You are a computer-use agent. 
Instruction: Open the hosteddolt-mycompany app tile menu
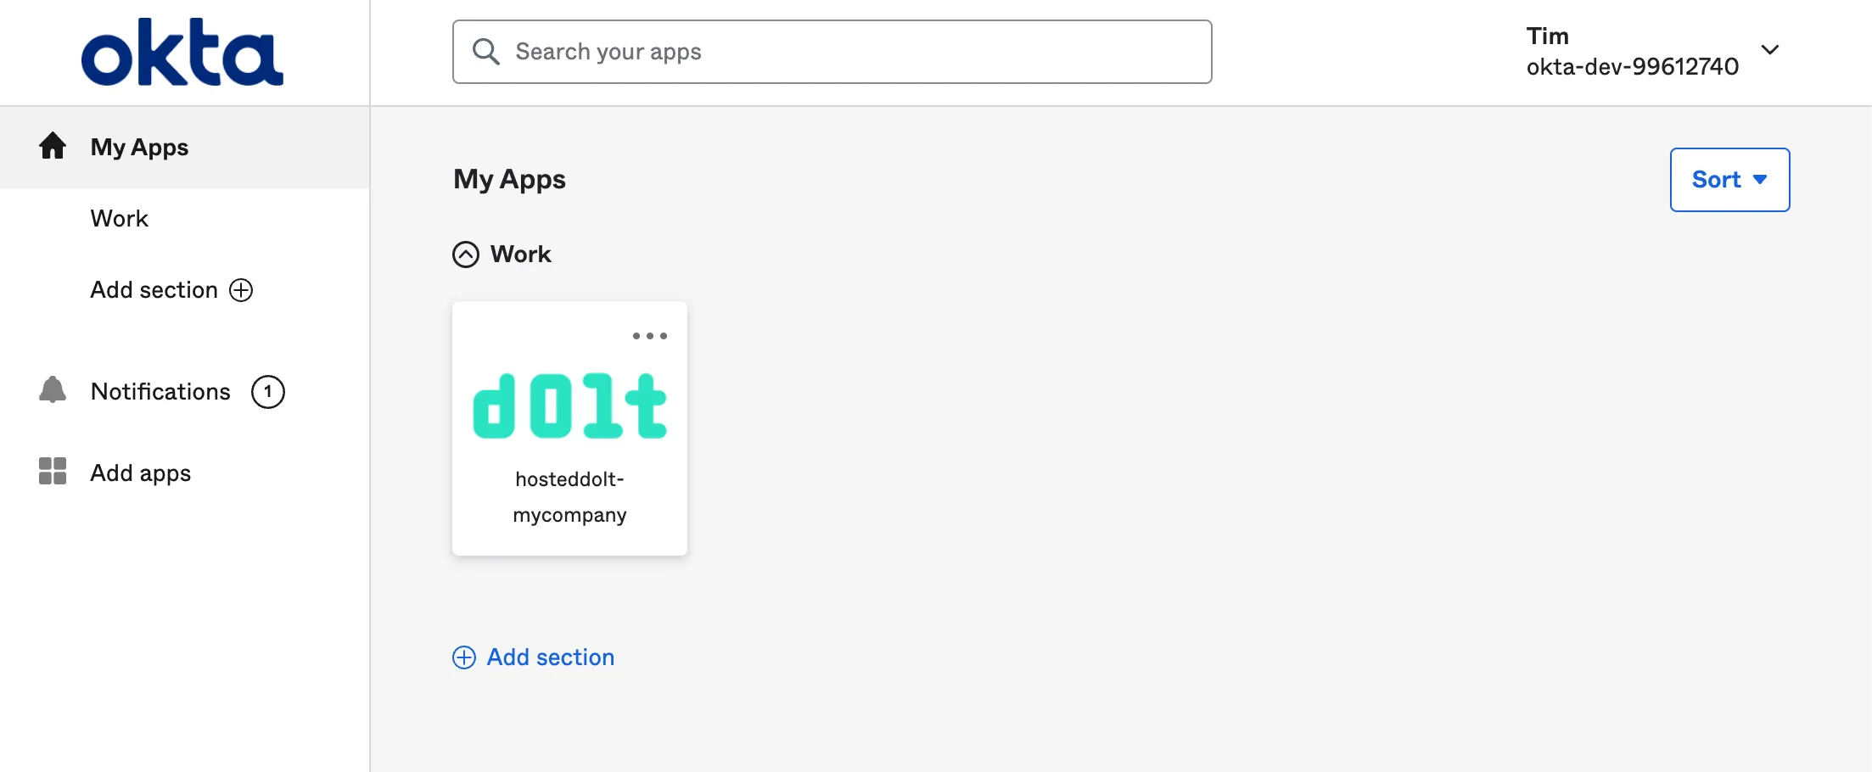[650, 336]
